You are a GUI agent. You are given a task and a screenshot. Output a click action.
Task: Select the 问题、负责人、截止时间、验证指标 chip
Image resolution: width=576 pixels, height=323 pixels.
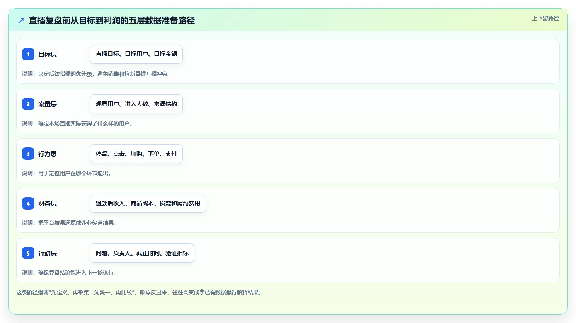[142, 253]
